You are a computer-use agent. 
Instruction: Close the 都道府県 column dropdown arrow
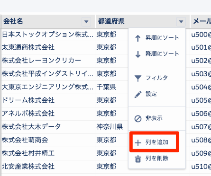pos(181,22)
